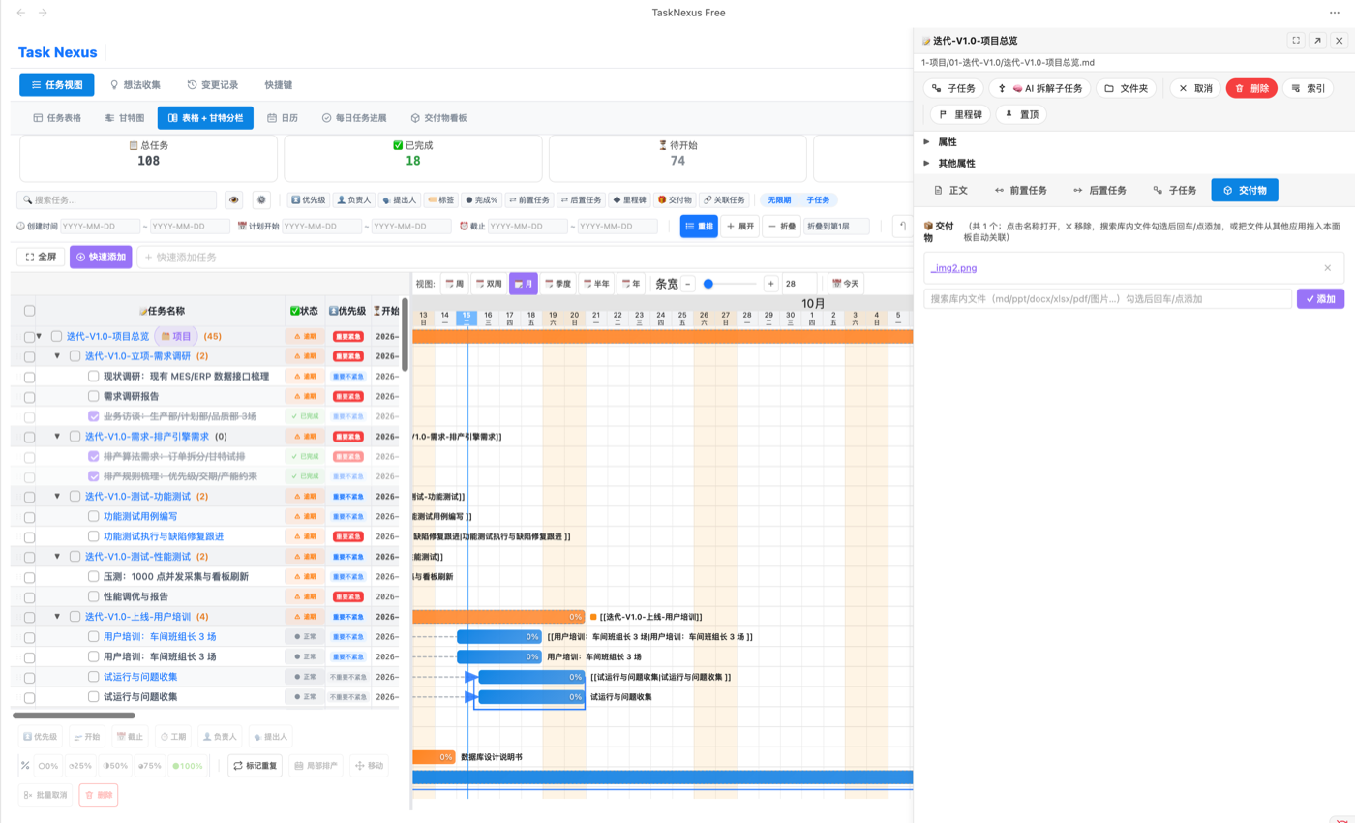1355x823 pixels.
Task: Check the box for 需求调研报告
Action: point(93,396)
